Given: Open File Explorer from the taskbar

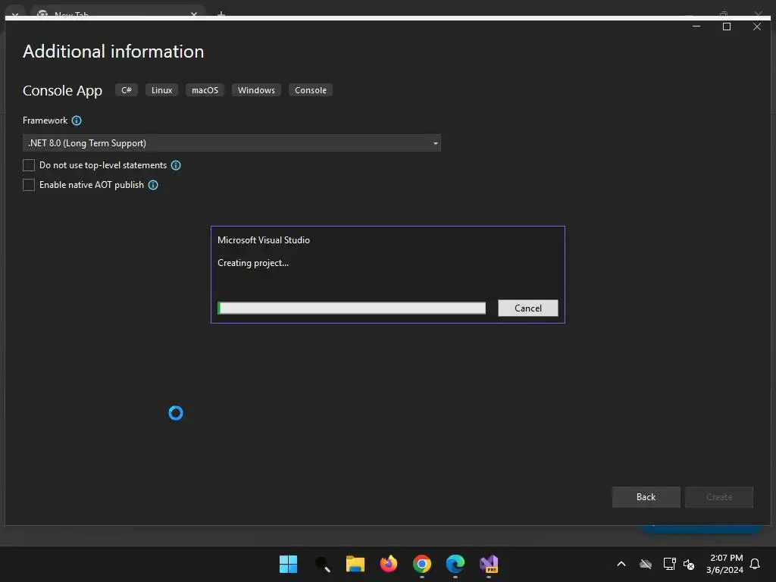Looking at the screenshot, I should [355, 564].
